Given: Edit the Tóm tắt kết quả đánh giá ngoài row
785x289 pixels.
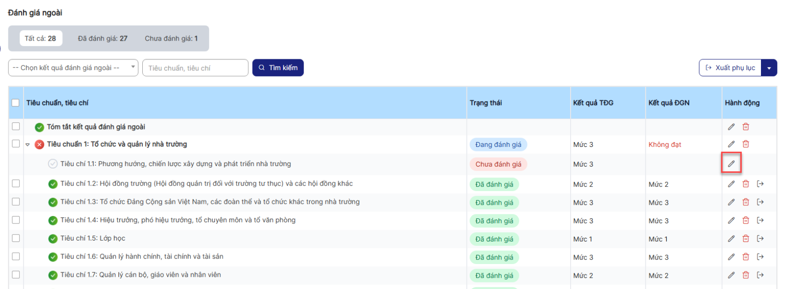Looking at the screenshot, I should tap(731, 127).
